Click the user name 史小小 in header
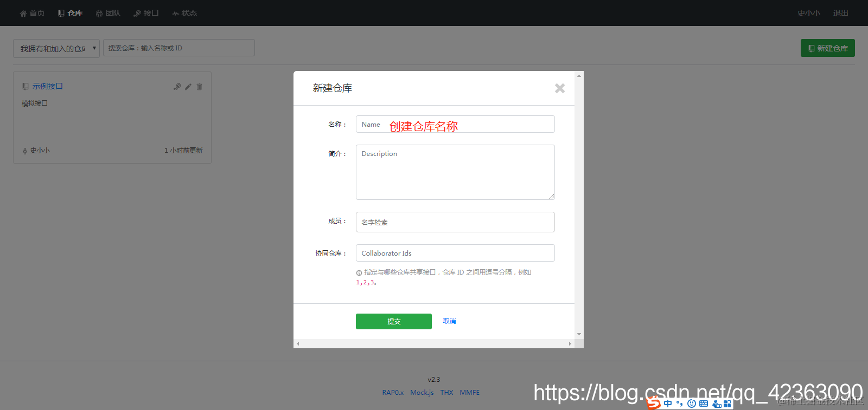Image resolution: width=868 pixels, height=410 pixels. coord(808,13)
